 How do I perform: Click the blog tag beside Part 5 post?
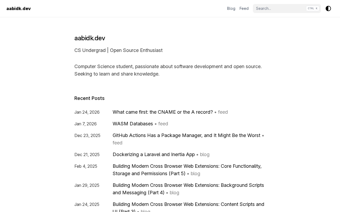pos(195,174)
